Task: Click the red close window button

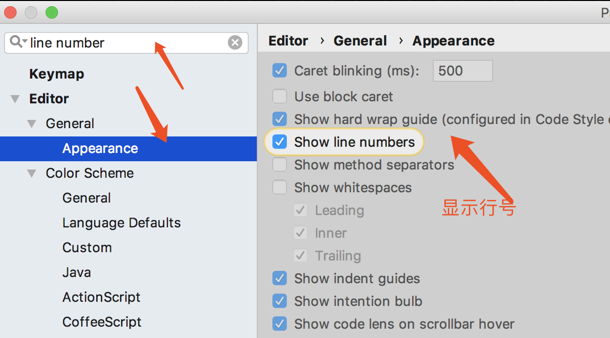Action: 10,12
